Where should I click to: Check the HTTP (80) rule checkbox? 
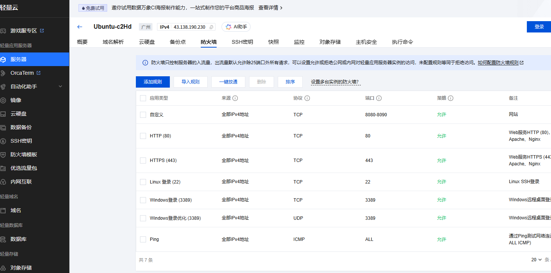143,136
